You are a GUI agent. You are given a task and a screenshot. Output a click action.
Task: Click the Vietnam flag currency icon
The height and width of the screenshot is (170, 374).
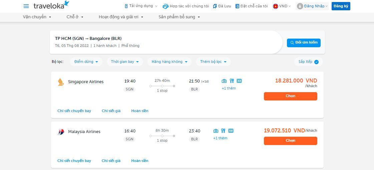coord(276,6)
